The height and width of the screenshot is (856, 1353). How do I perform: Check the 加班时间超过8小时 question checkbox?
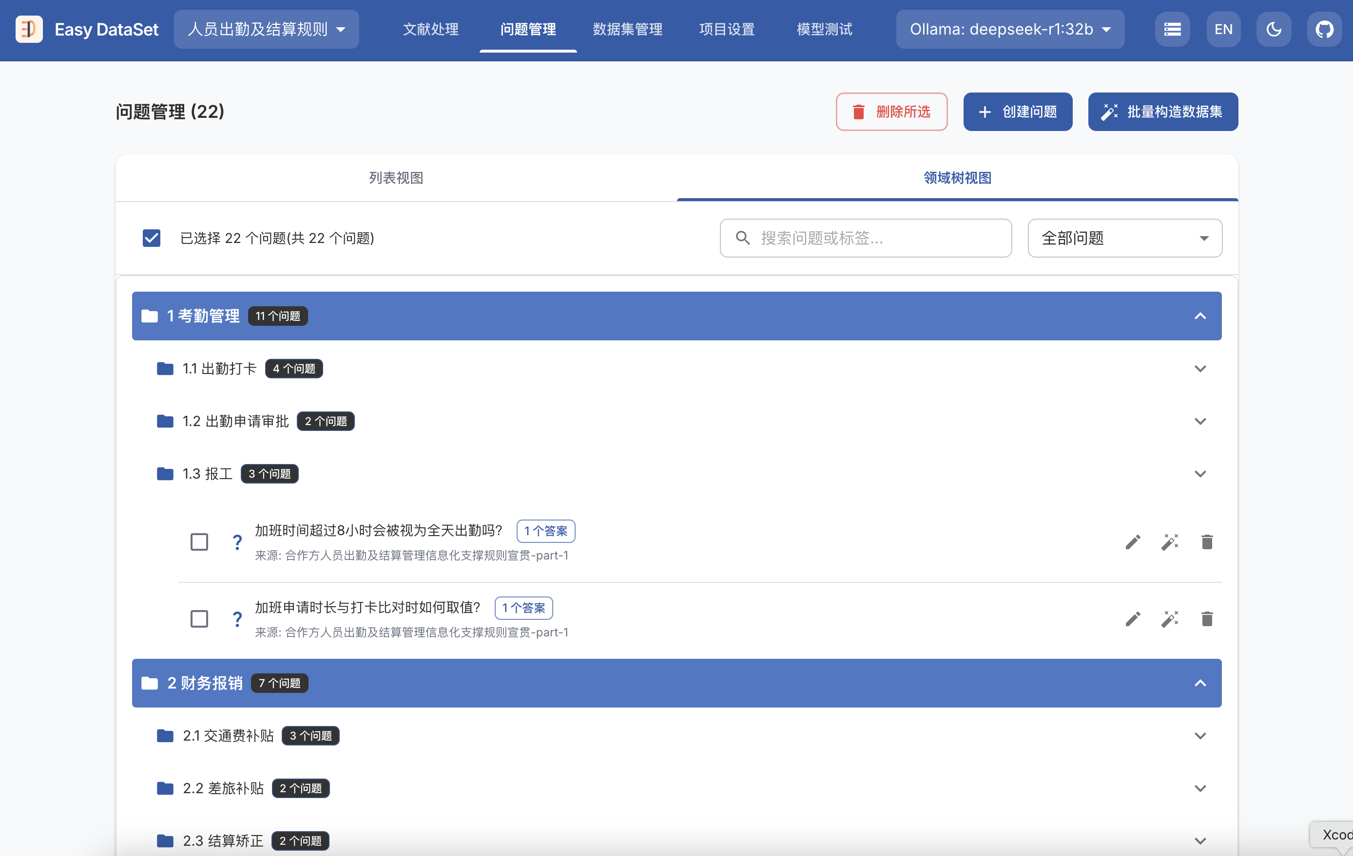[x=199, y=541]
